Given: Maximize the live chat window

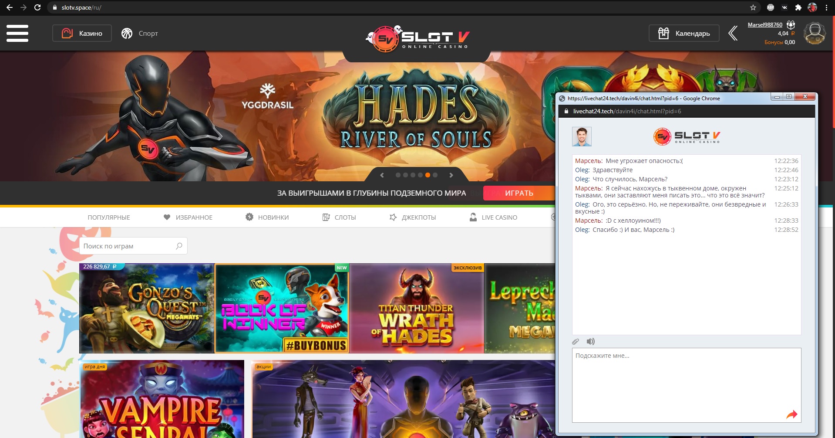Looking at the screenshot, I should pos(788,97).
